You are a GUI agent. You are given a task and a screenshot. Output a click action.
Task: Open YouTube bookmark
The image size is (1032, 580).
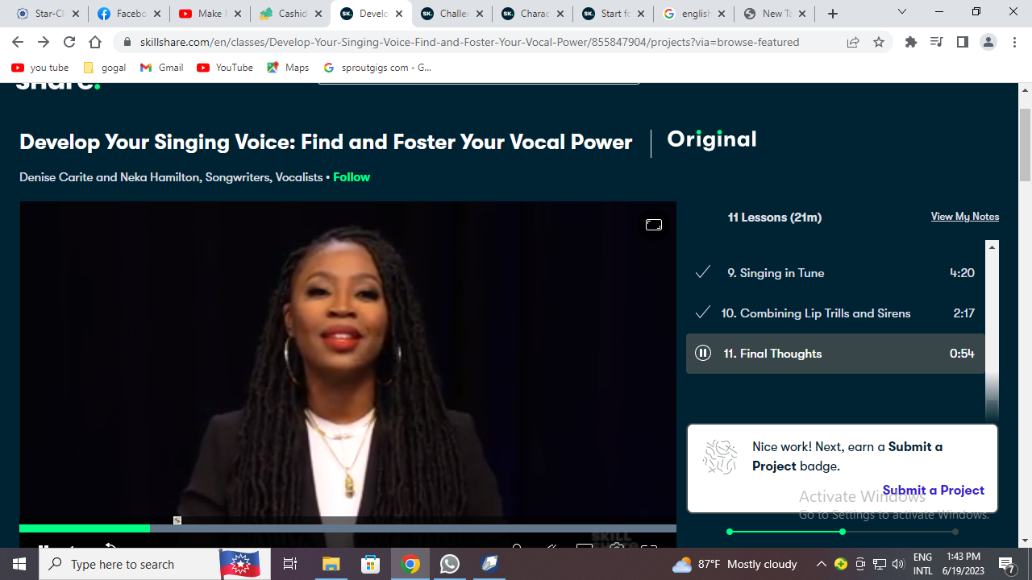(225, 68)
